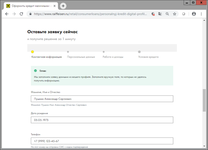
Task: Click the padlock icon before the URL
Action: tap(31, 14)
